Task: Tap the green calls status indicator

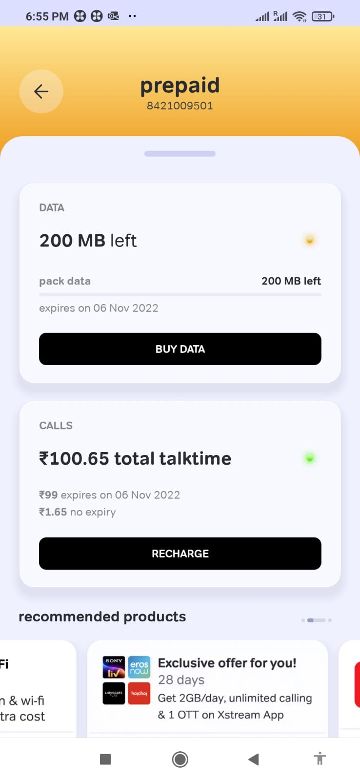Action: [x=309, y=458]
